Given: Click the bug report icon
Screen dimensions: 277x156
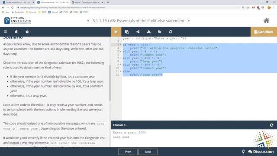Looking at the screenshot, I should point(16,32).
